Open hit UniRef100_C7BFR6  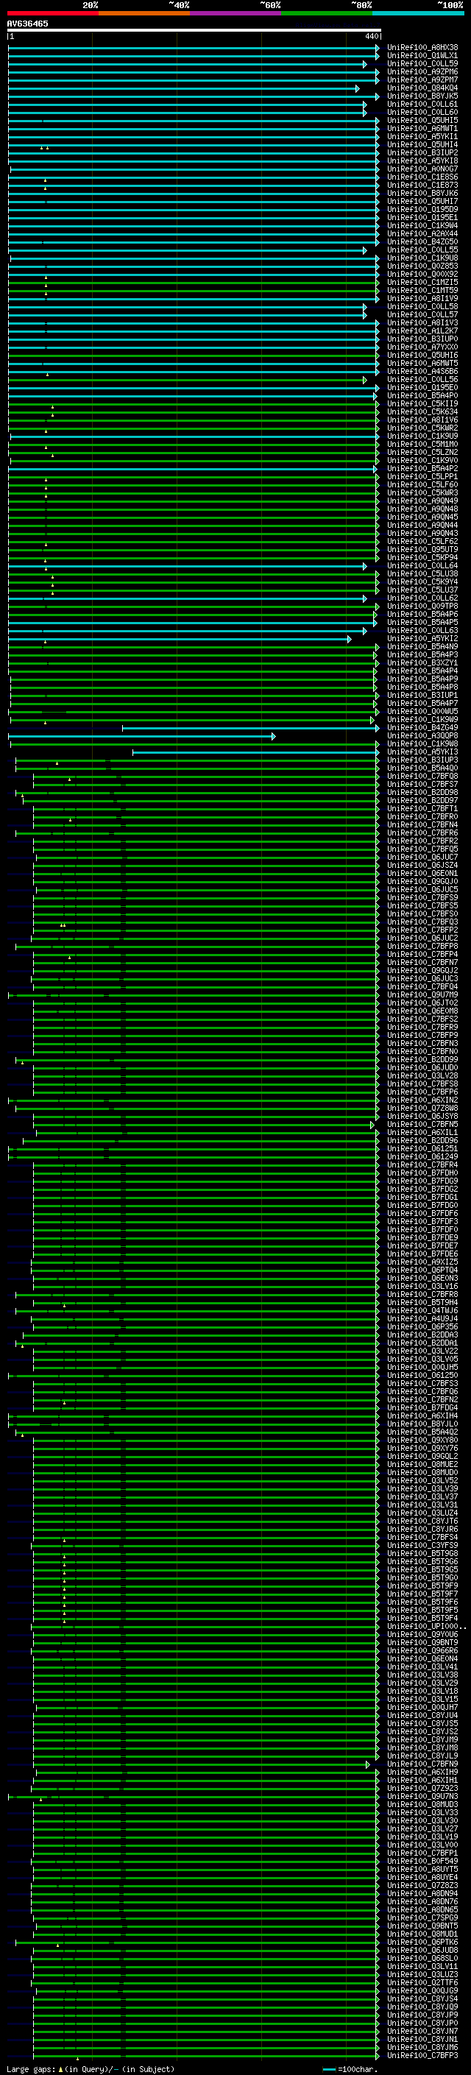[422, 833]
